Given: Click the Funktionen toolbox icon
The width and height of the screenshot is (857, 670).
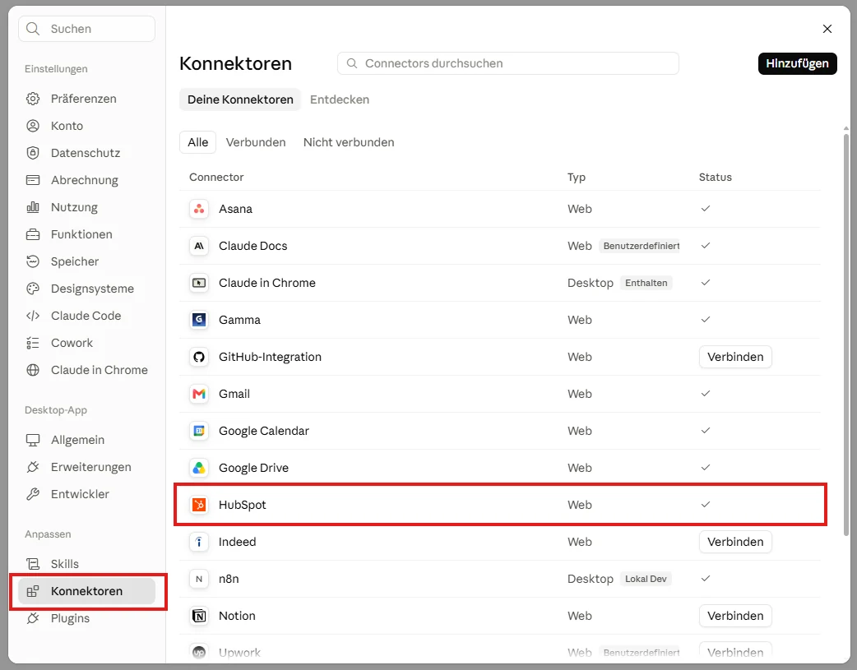Looking at the screenshot, I should (33, 234).
